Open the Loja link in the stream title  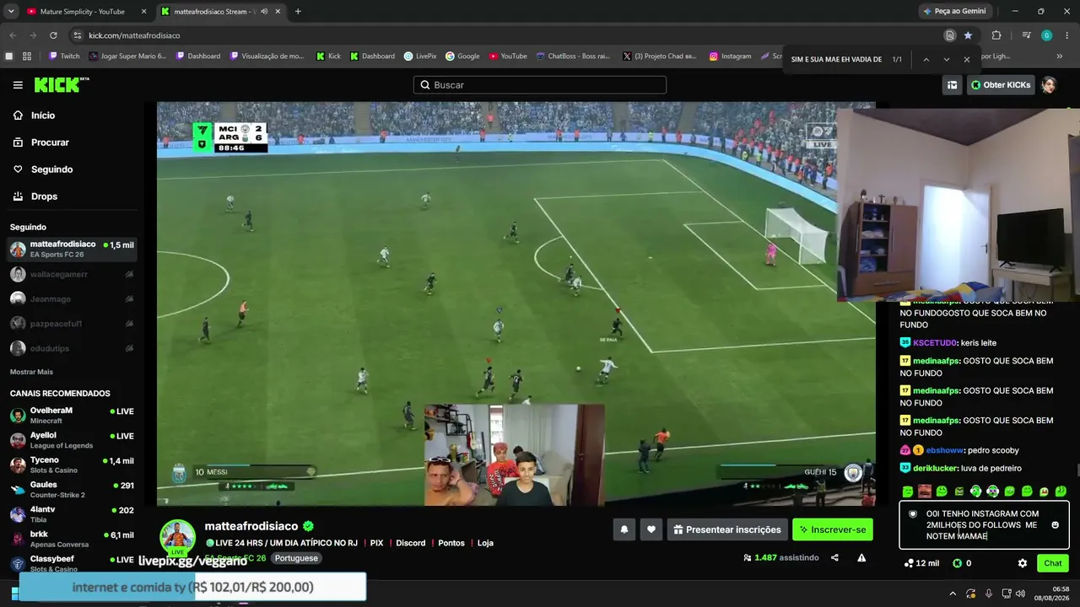tap(485, 543)
